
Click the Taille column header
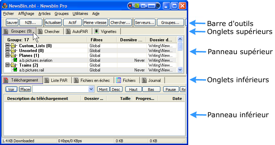[119, 99]
